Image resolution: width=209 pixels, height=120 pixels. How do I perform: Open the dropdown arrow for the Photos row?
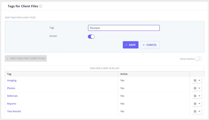click(199, 88)
